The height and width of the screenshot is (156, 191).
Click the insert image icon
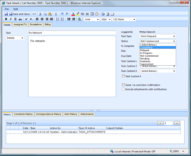(83, 14)
